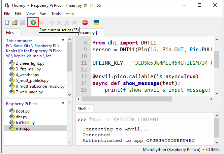
Task: Click Shell vertical scrollbar thumb
Action: click(217, 128)
